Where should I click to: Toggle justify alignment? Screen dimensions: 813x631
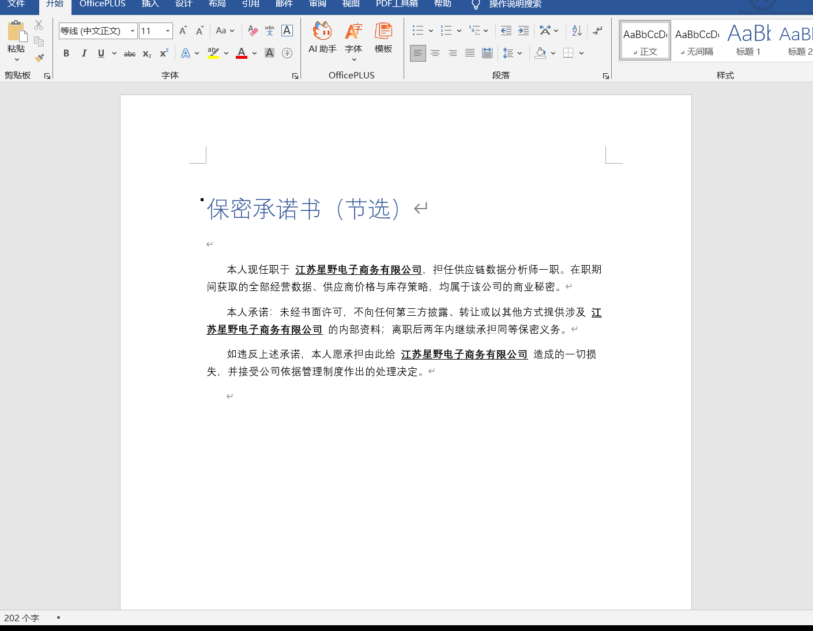coord(470,53)
